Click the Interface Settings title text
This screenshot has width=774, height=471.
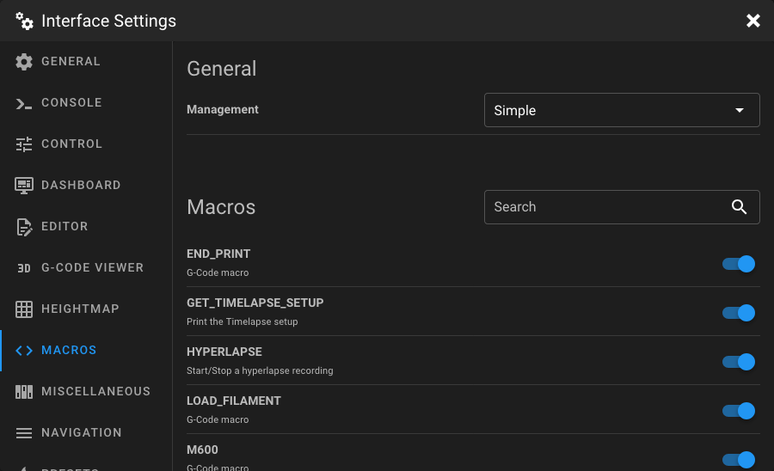point(108,21)
